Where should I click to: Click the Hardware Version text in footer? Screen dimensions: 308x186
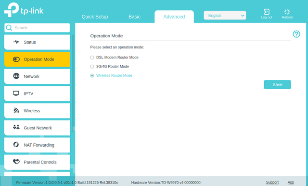(166, 183)
